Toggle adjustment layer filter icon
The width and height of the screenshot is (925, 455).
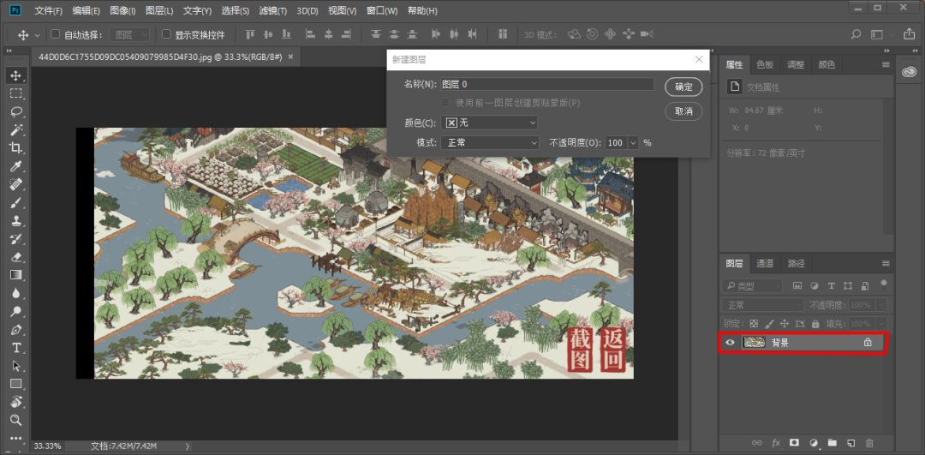click(x=815, y=285)
